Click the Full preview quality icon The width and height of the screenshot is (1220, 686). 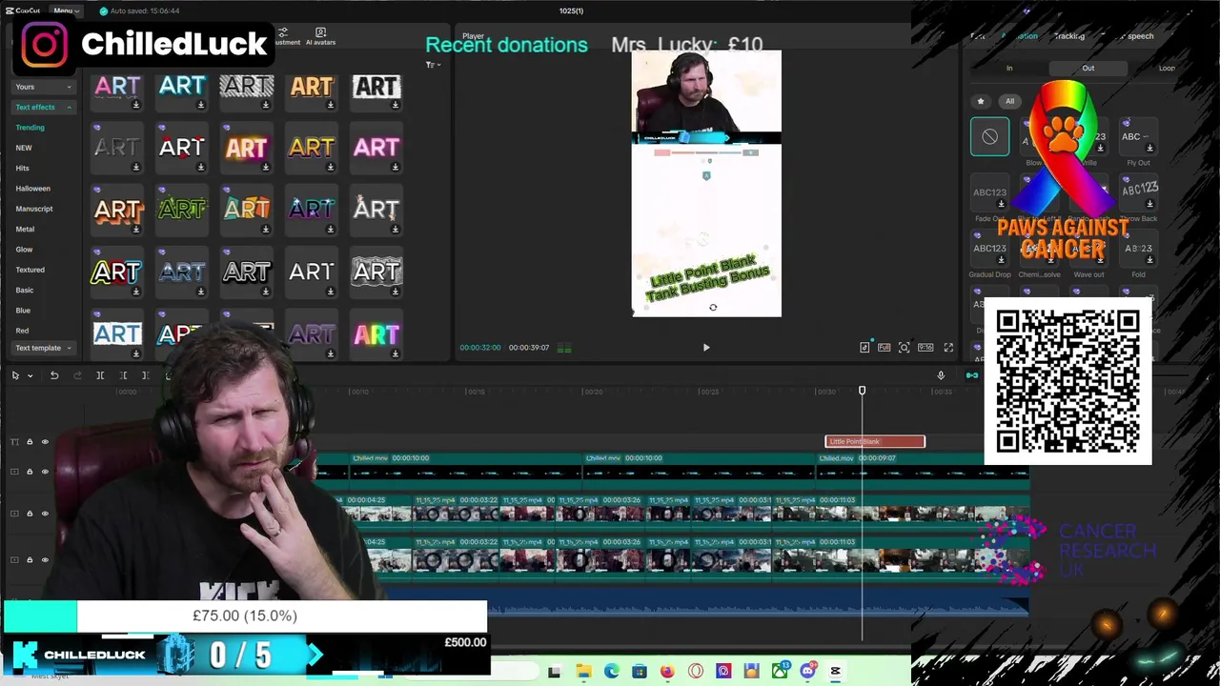pos(884,348)
